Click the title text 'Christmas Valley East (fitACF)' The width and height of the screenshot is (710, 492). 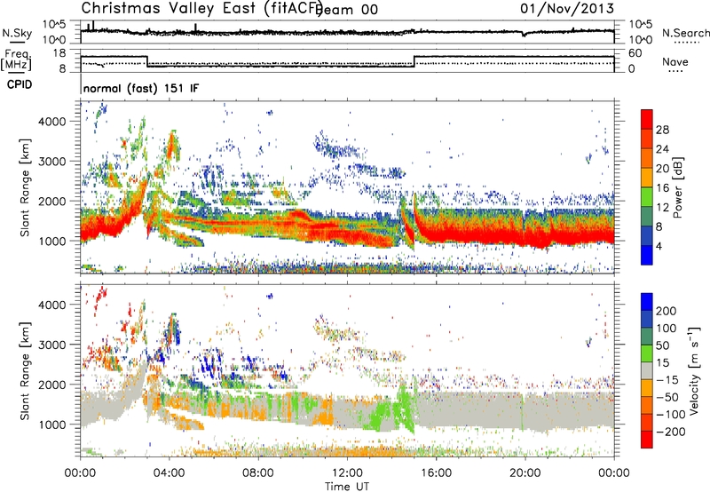[x=202, y=9]
